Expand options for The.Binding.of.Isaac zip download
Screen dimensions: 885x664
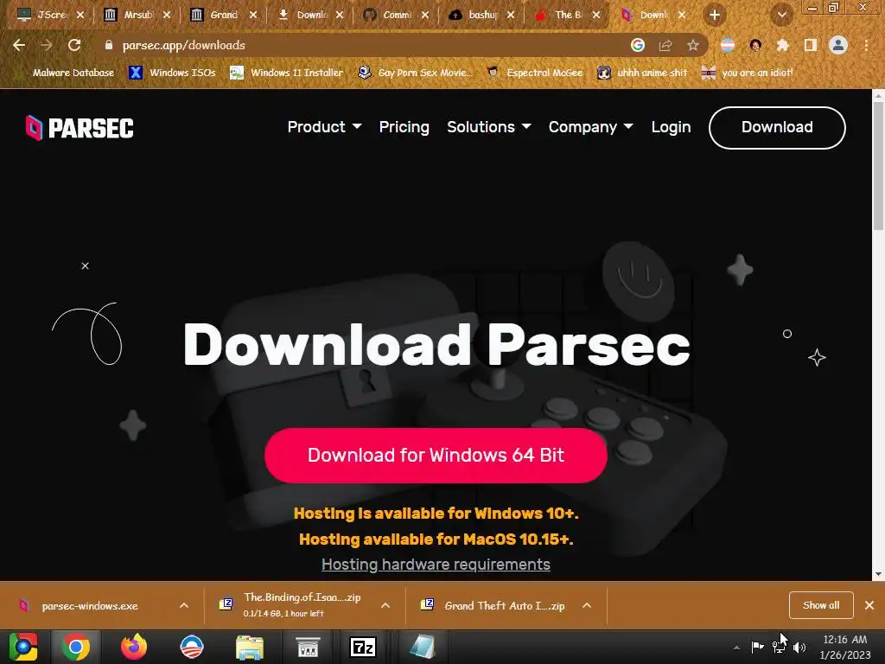point(385,605)
